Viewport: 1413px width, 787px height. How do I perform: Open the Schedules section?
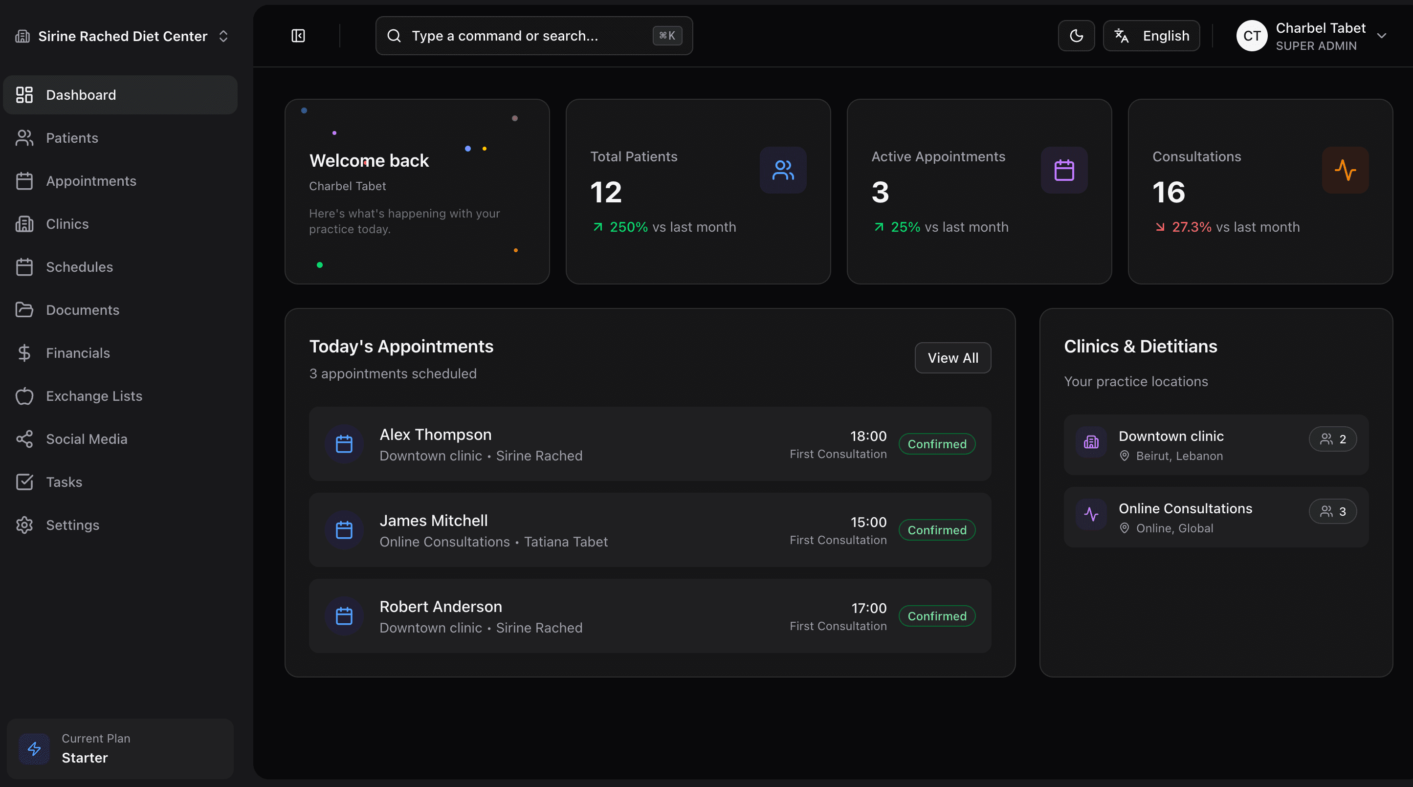coord(80,266)
